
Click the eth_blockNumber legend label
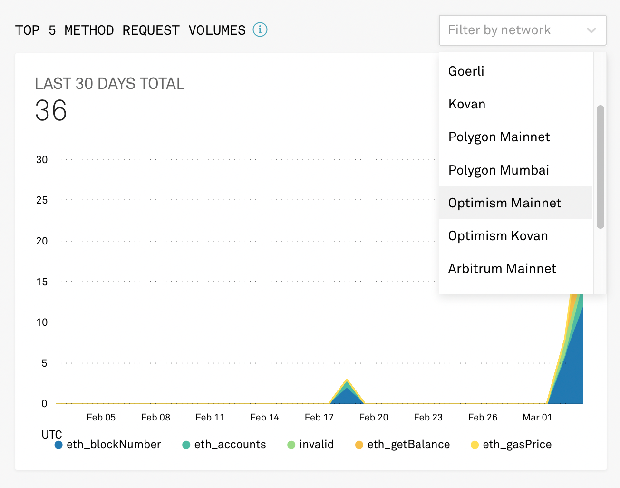tap(114, 445)
